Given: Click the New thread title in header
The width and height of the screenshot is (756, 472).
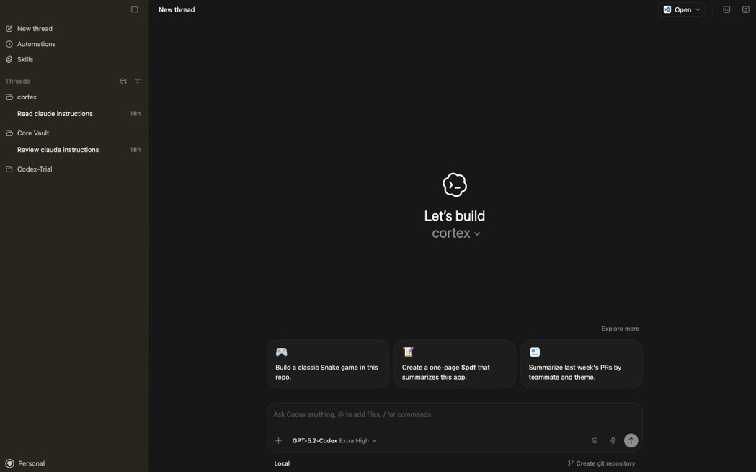Looking at the screenshot, I should tap(177, 9).
